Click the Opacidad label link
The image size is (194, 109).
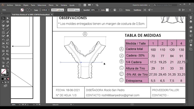(86, 10)
